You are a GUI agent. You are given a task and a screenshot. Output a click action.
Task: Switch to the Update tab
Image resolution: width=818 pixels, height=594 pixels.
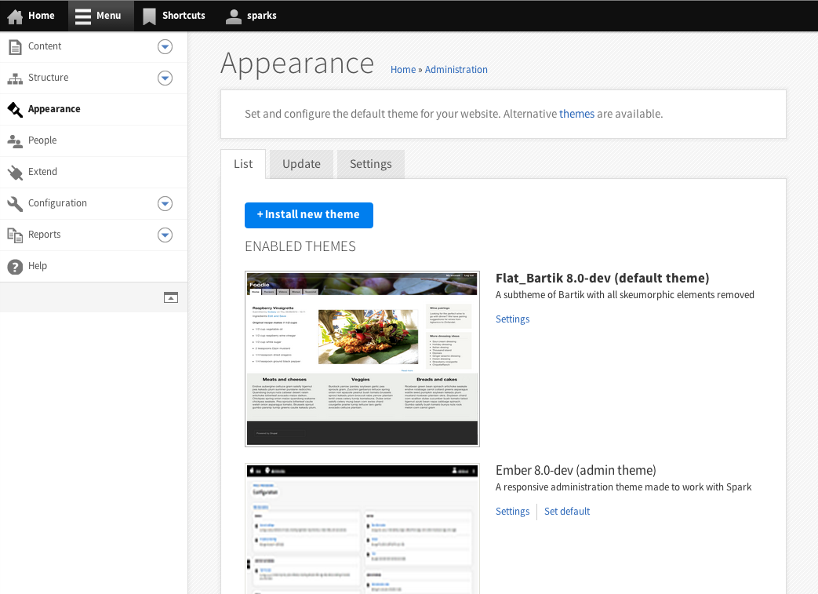point(301,164)
